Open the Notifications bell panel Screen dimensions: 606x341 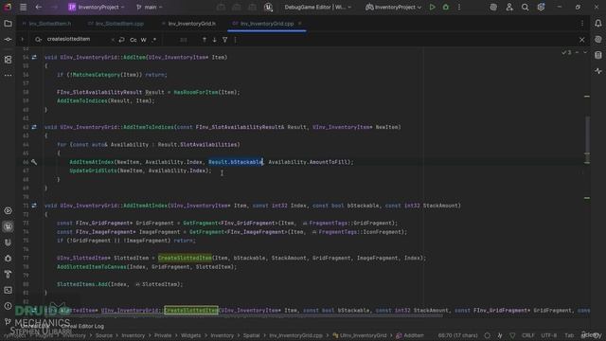[598, 24]
